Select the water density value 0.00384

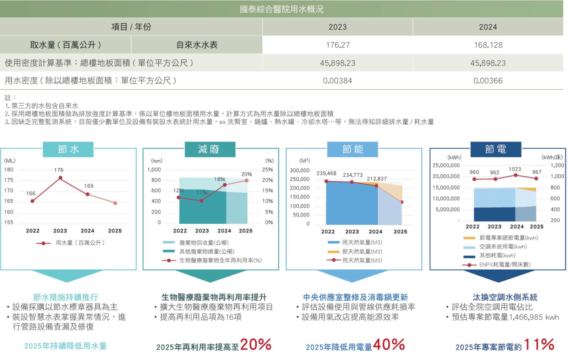[338, 81]
